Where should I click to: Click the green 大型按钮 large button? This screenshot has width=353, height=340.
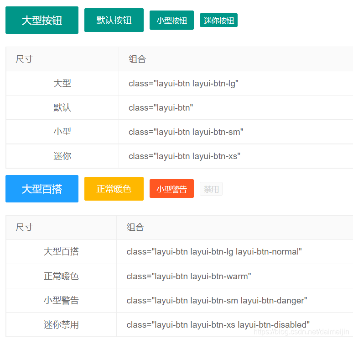[42, 20]
